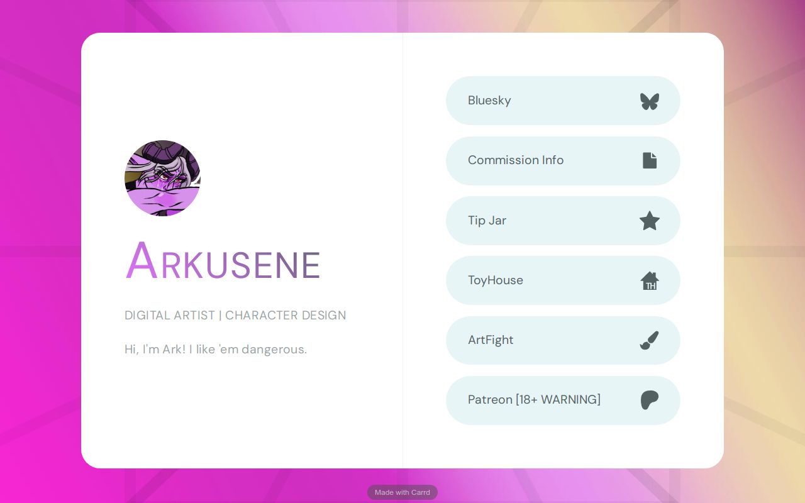This screenshot has width=805, height=503.
Task: Click the "Hi, I'm Ark!" bio text
Action: [216, 350]
